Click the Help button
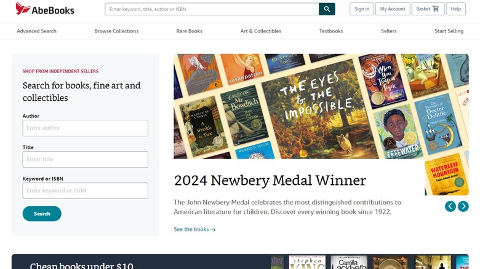480x269 pixels. (x=455, y=9)
